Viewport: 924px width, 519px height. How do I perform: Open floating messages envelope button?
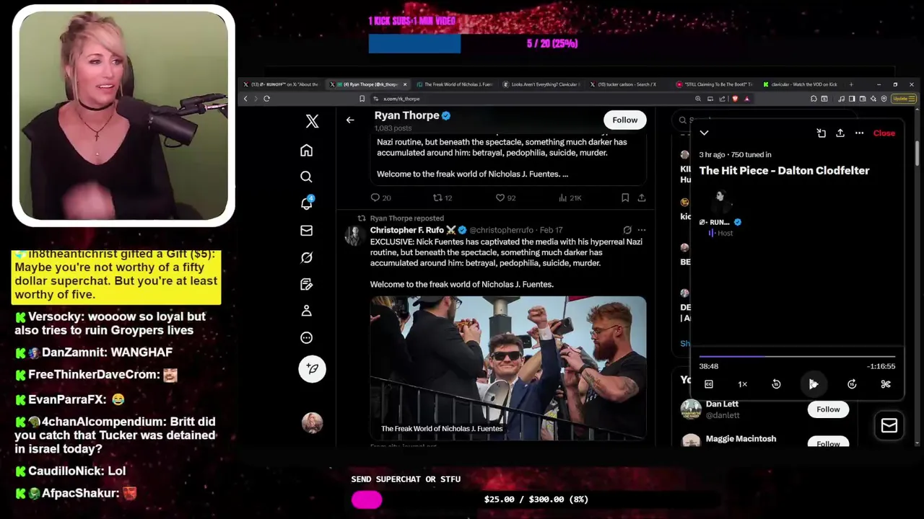click(x=889, y=426)
